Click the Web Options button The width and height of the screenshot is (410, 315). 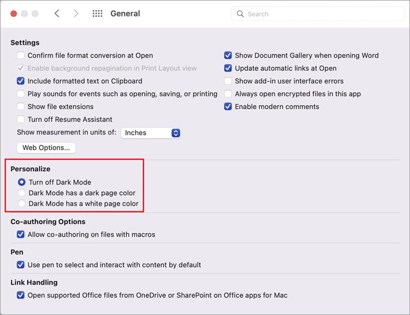tap(46, 148)
